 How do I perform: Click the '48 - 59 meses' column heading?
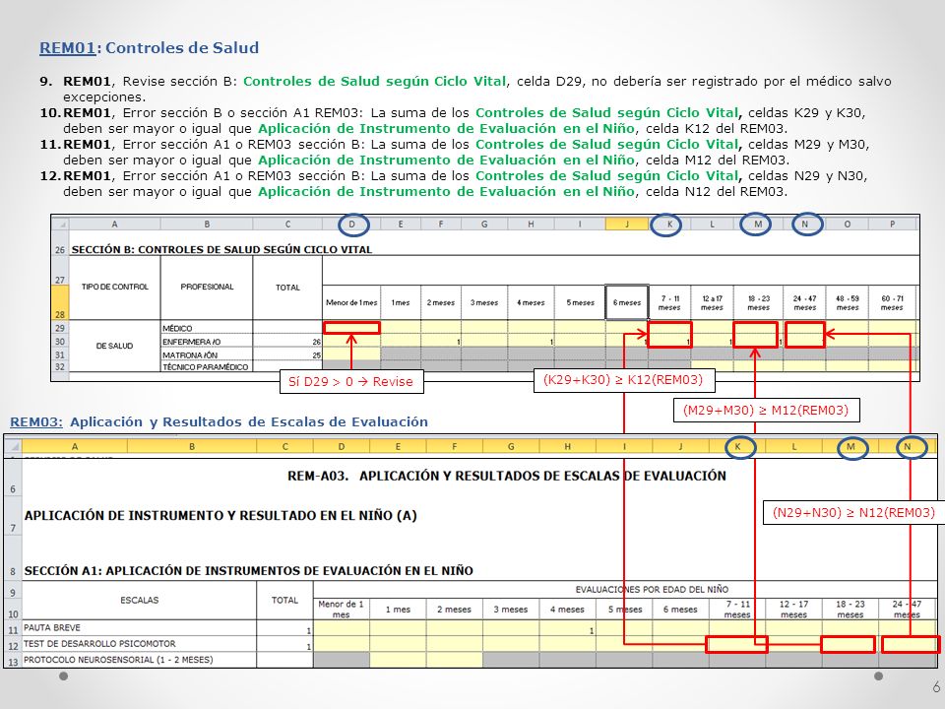point(848,302)
